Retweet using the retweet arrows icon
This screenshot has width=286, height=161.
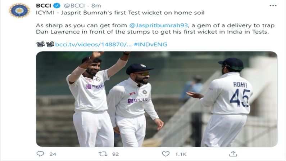tap(103, 154)
